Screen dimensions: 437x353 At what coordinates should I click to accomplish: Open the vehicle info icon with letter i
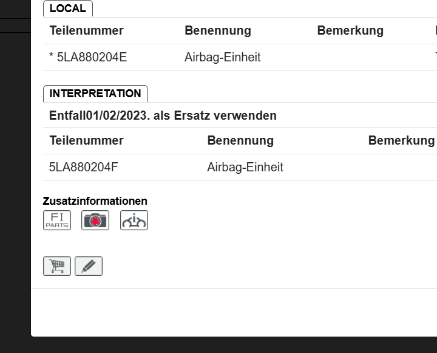pos(134,220)
